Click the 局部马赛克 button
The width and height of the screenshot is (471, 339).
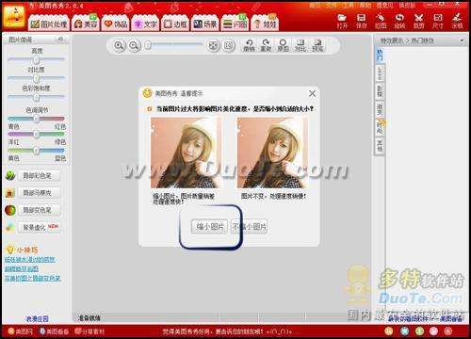click(x=40, y=193)
